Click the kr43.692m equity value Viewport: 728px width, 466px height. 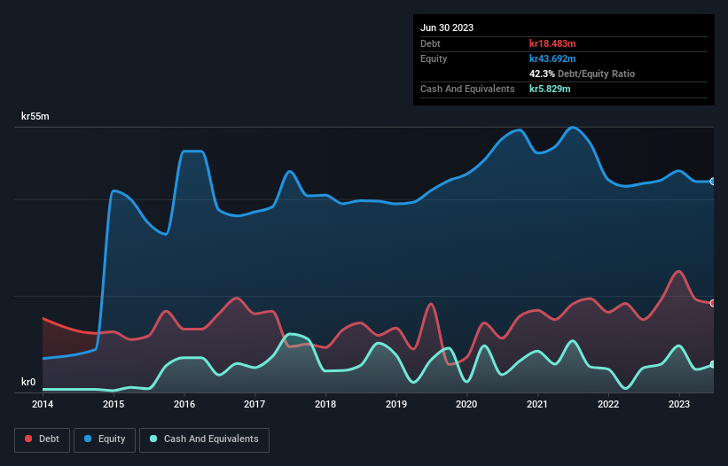click(x=552, y=58)
